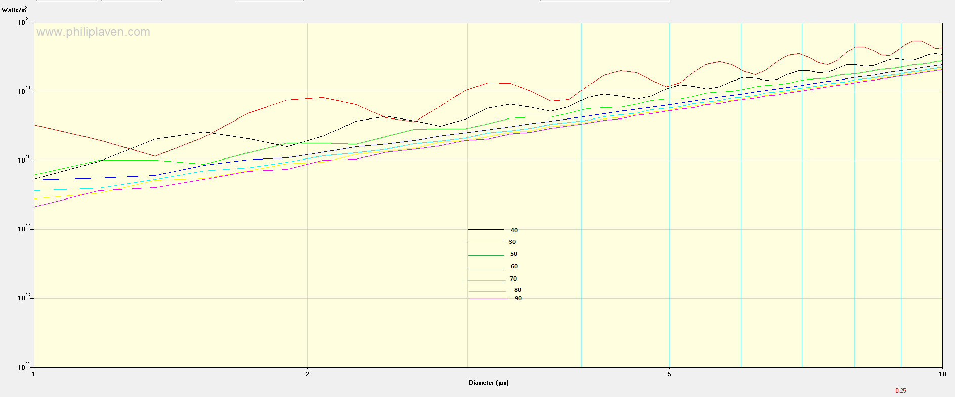Click the green legend line for 50

485,255
